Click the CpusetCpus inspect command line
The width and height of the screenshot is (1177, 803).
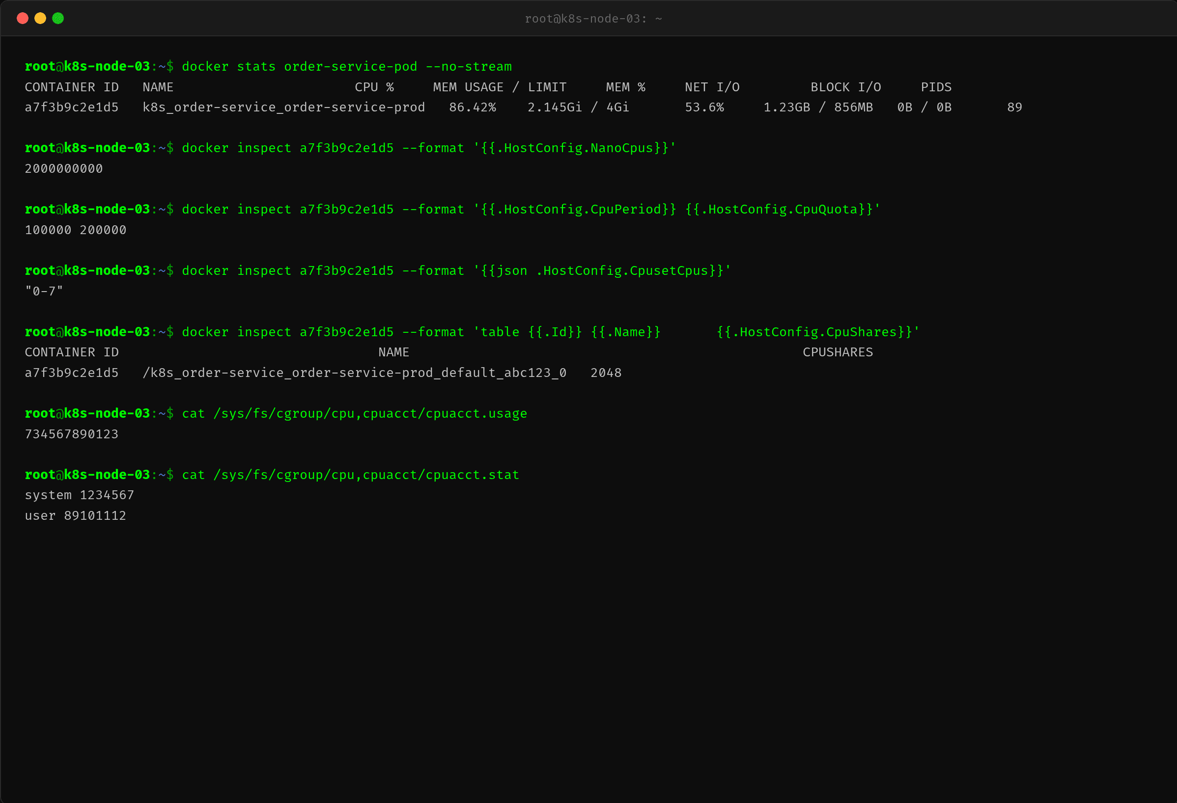click(x=456, y=270)
